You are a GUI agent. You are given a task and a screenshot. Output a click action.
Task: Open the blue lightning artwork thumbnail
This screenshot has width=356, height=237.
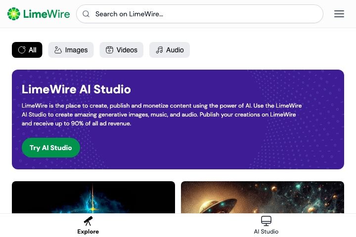93,197
